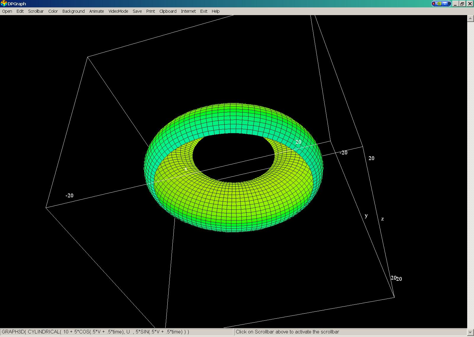
Task: Restore down the DPGraph window
Action: point(462,4)
